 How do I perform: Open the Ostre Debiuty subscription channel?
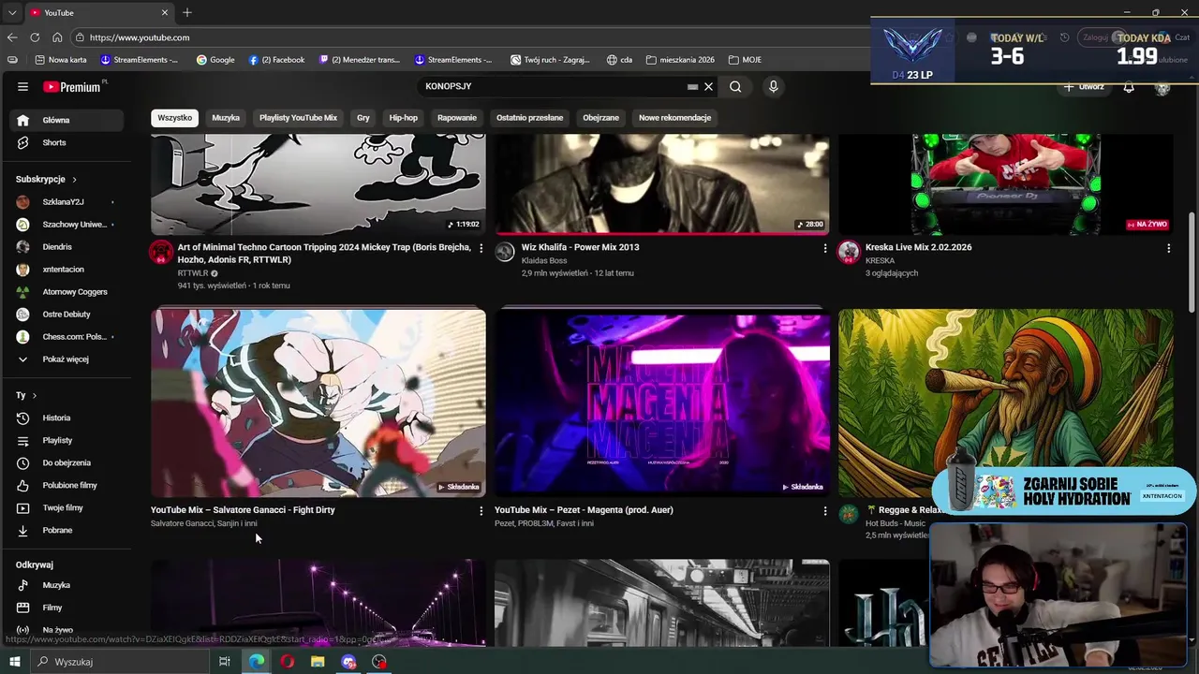(67, 314)
